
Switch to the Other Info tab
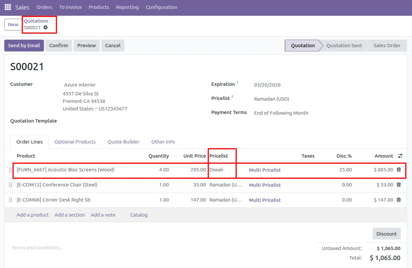163,142
